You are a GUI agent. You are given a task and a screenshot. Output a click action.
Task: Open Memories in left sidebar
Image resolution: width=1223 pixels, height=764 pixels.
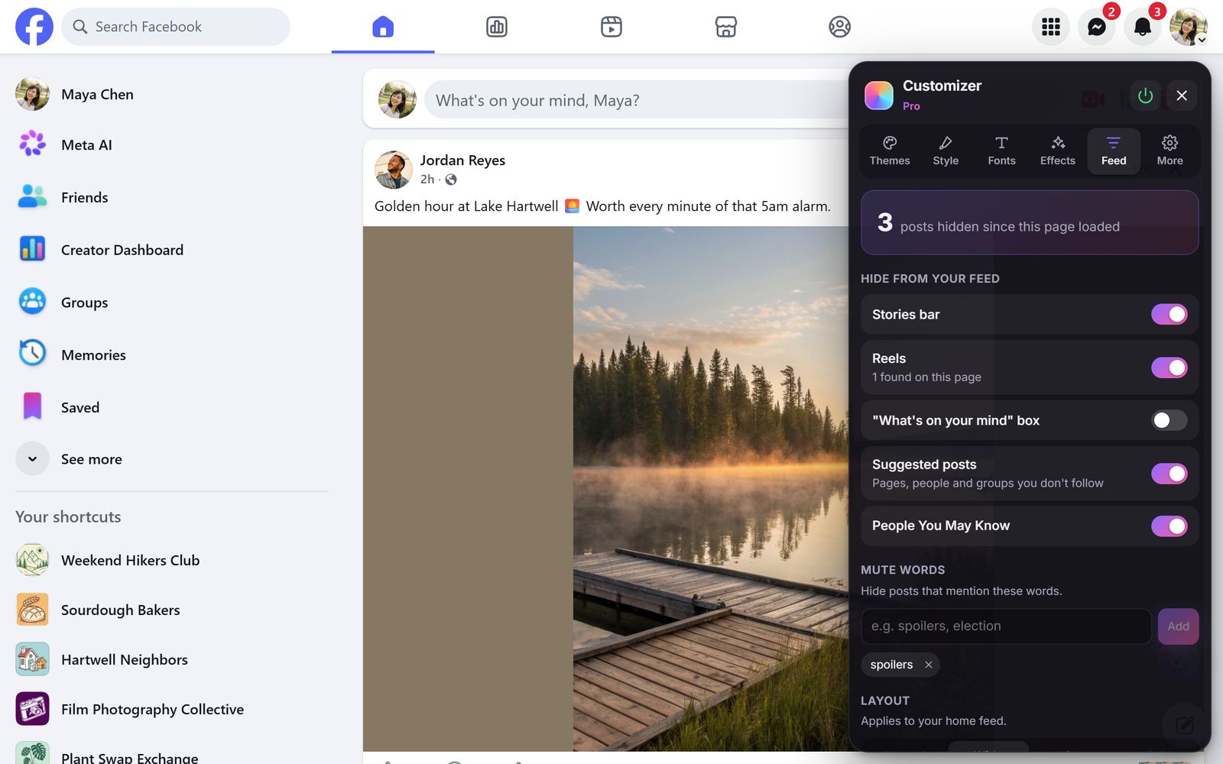172,354
